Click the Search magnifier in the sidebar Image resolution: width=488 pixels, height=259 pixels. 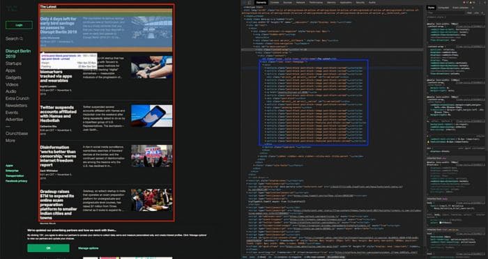21,39
